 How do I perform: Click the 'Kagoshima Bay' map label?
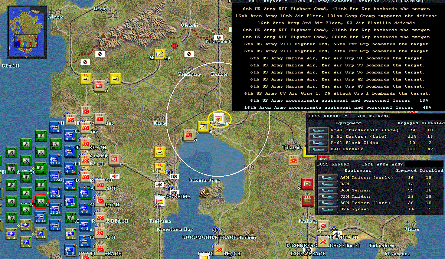click(174, 229)
